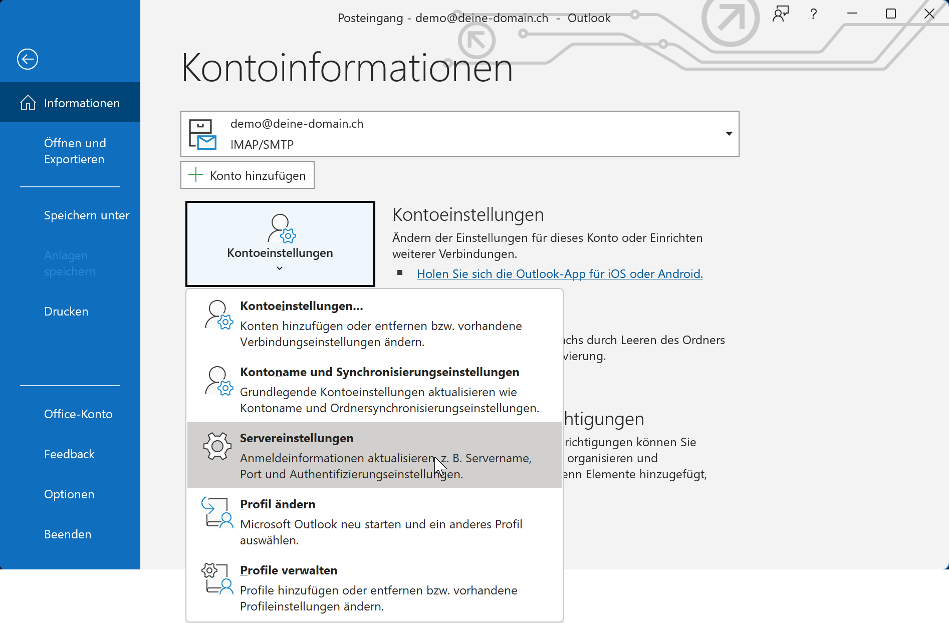Minimize the Outlook window

[x=852, y=14]
